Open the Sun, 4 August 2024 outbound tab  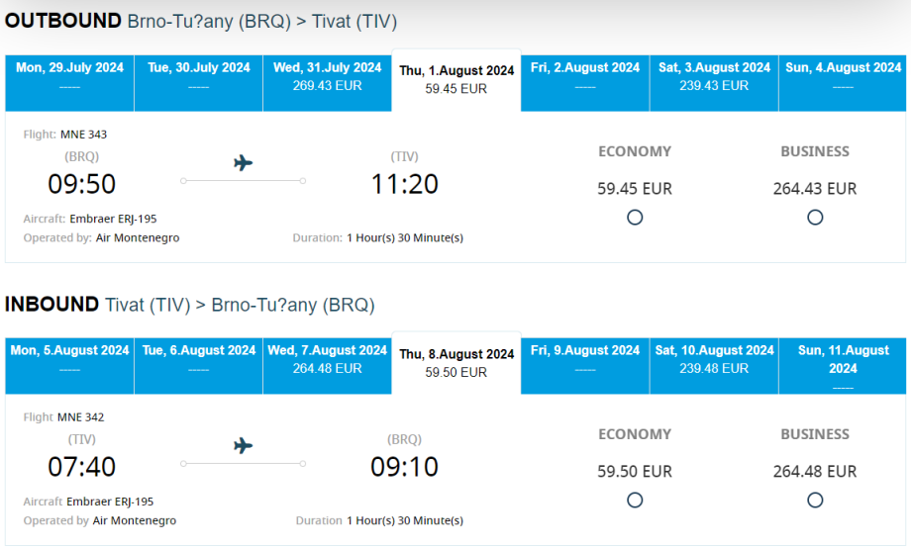pos(843,76)
